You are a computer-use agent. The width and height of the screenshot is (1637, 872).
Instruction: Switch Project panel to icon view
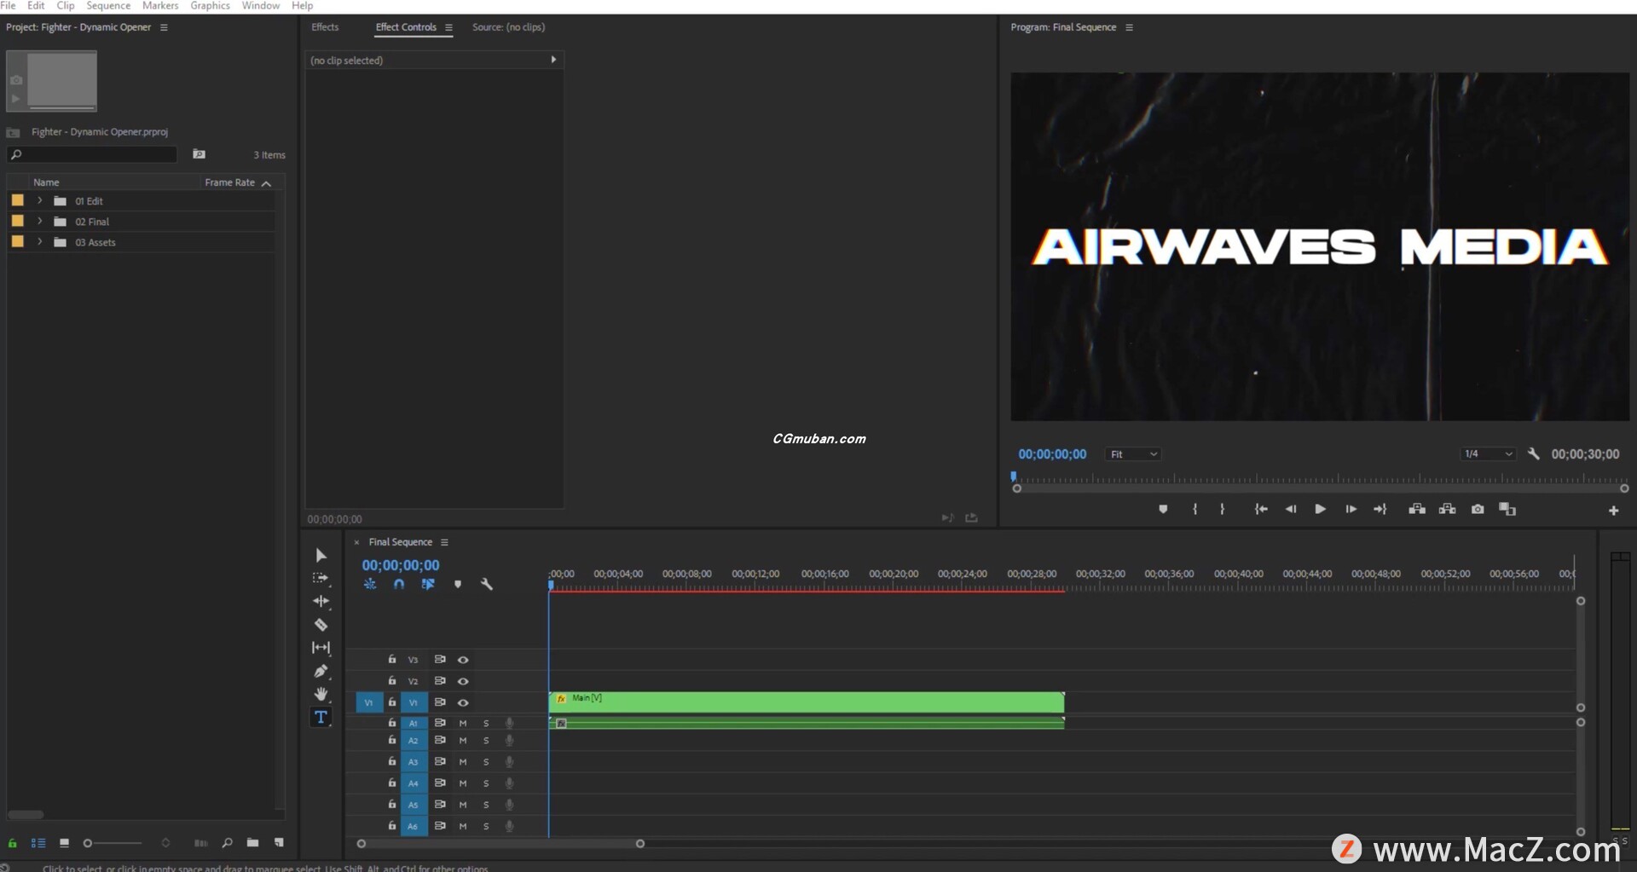pos(64,843)
